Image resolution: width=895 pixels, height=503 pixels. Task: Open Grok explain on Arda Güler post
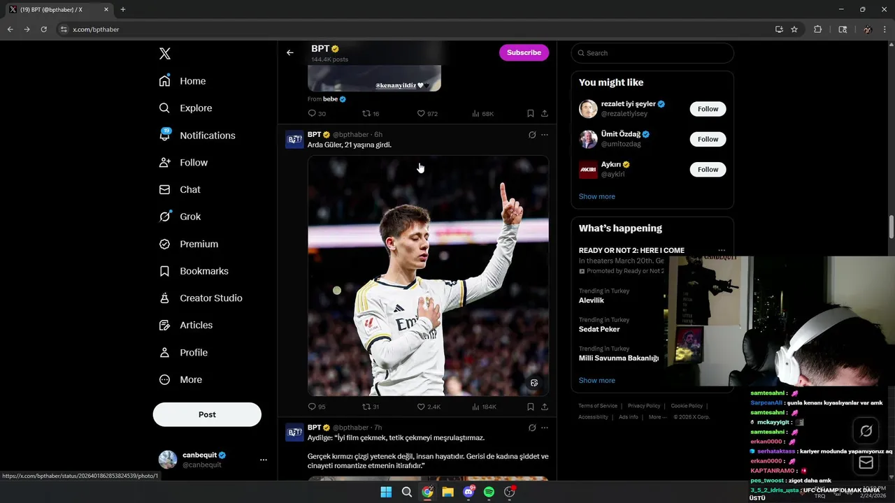(x=532, y=135)
